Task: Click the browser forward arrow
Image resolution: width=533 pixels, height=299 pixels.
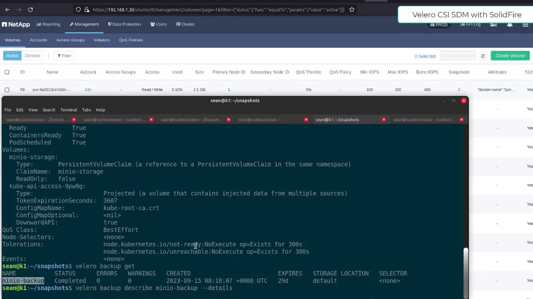Action: pyautogui.click(x=19, y=10)
